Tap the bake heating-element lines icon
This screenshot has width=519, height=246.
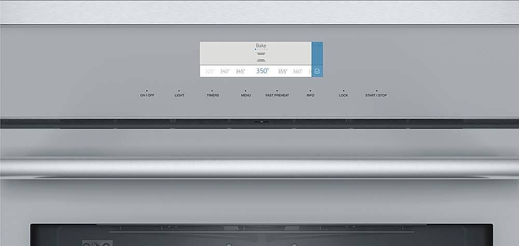pos(261,57)
